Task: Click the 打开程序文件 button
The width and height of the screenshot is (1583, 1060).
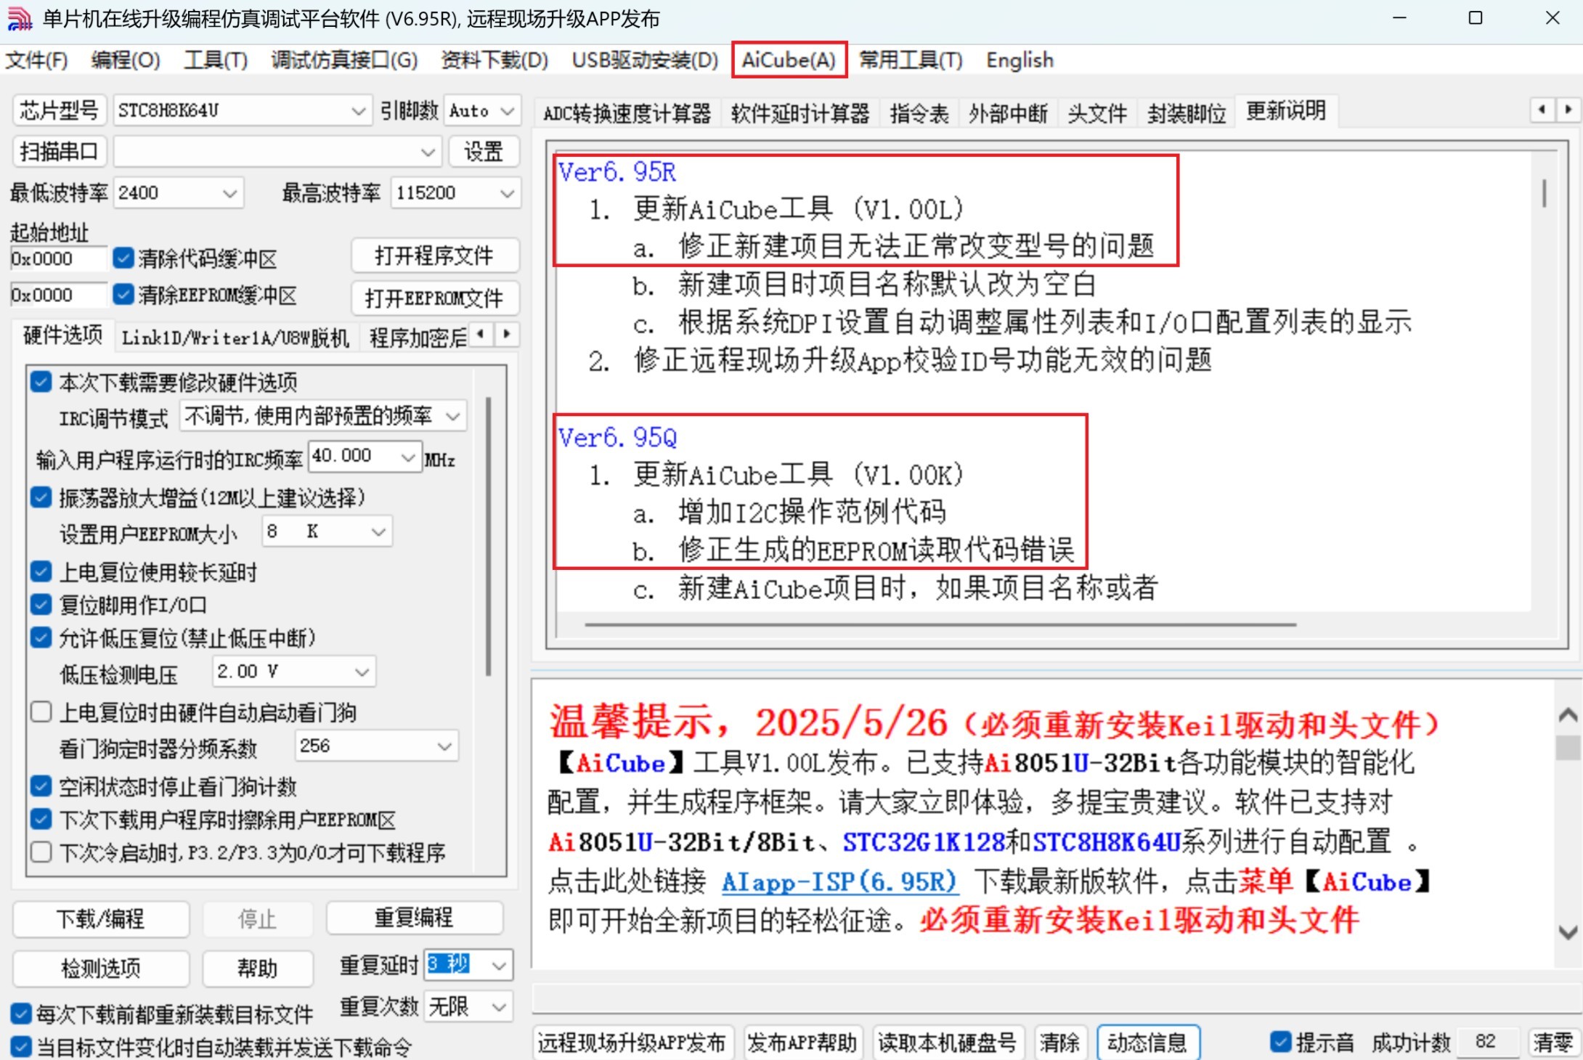Action: pos(434,256)
